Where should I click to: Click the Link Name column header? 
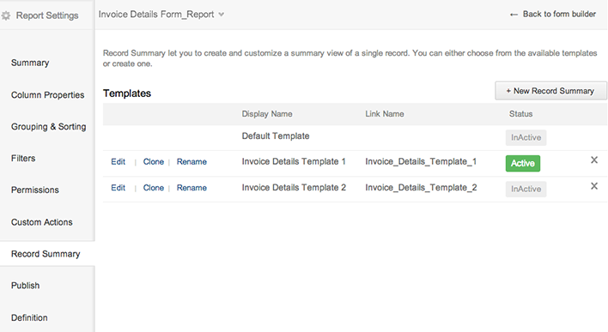point(385,114)
